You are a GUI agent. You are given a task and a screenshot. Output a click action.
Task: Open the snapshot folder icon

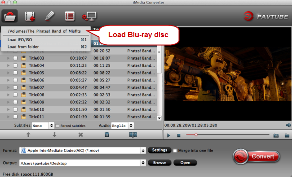287,136
